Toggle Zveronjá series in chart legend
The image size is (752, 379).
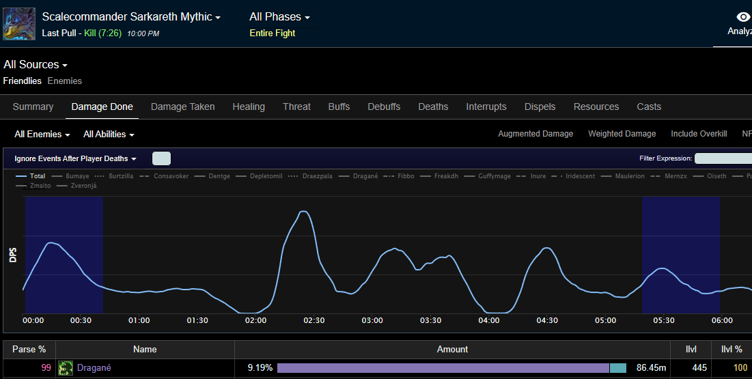click(x=76, y=186)
